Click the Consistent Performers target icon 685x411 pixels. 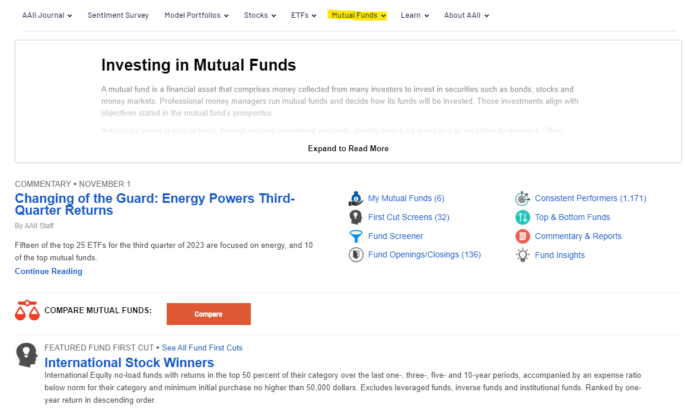tap(522, 198)
